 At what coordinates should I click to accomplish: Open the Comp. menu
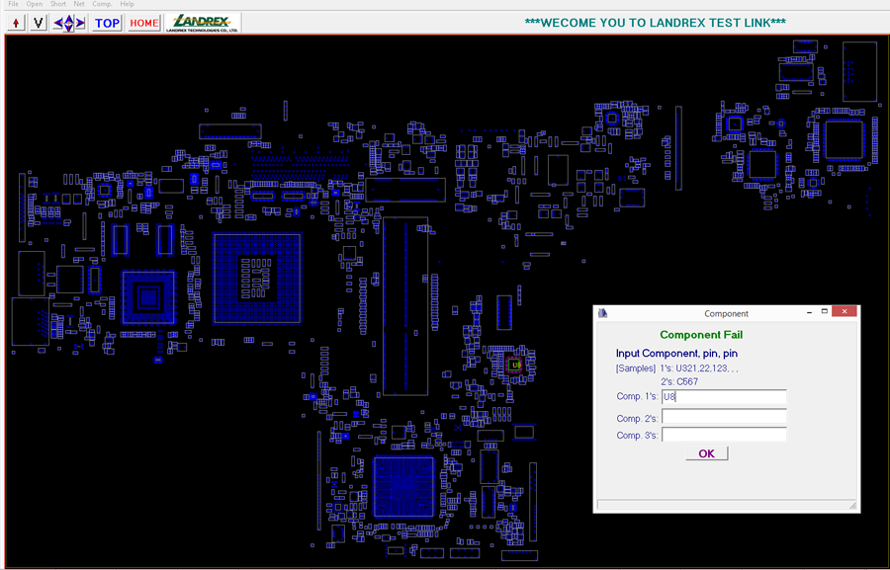click(102, 4)
